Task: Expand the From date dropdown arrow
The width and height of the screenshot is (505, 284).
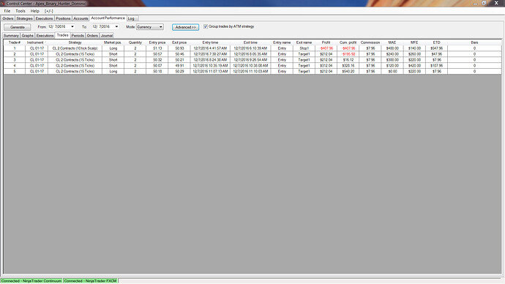Action: pos(72,27)
